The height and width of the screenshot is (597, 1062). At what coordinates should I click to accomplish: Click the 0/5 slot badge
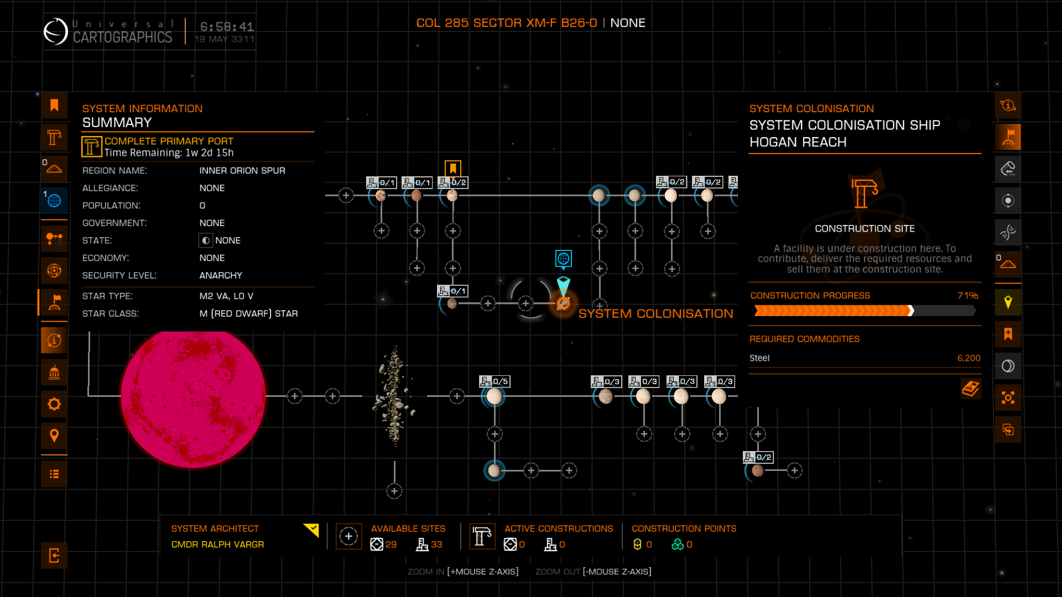click(494, 381)
